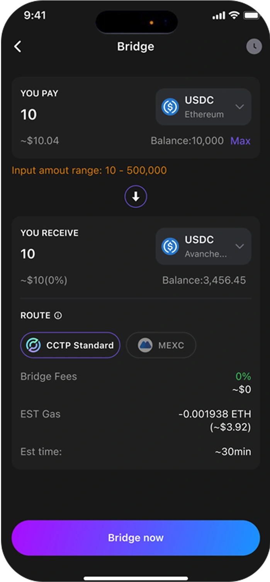Tap the Bridge now button
The image size is (270, 582).
tap(136, 538)
